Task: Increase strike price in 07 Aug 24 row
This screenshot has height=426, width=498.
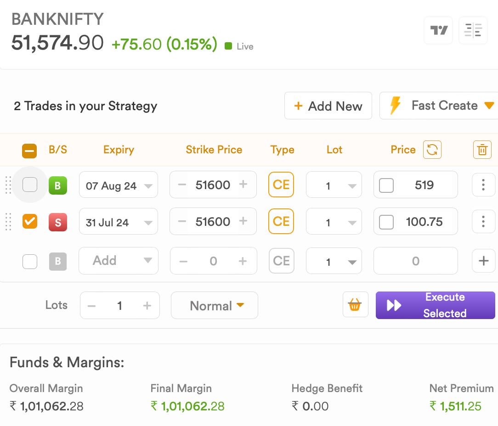Action: (243, 184)
